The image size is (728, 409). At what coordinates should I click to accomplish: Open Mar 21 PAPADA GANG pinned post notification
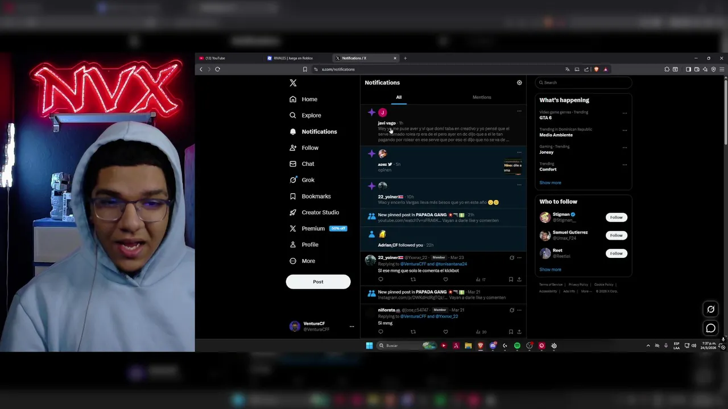443,295
